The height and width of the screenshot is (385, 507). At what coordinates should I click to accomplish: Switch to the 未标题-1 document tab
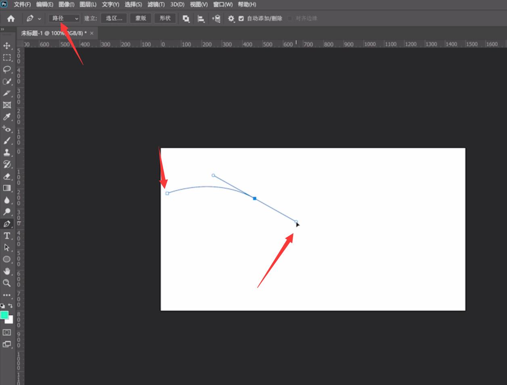pyautogui.click(x=54, y=33)
